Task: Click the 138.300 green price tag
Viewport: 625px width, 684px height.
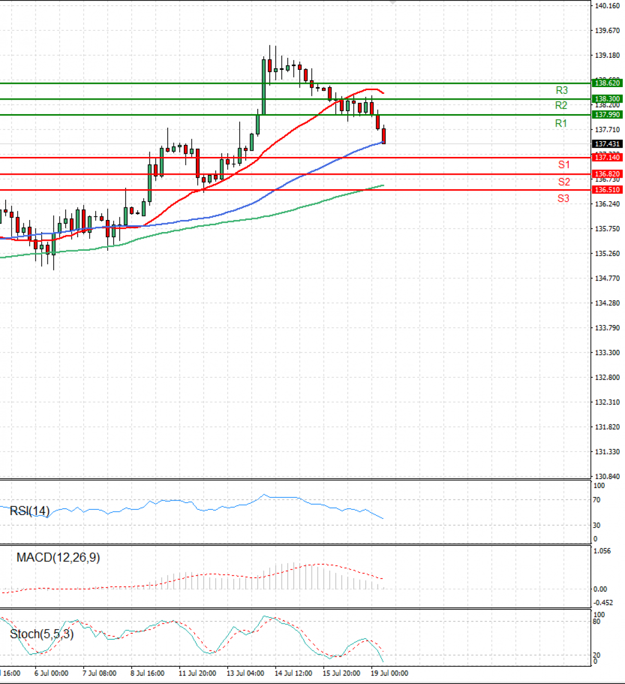Action: coord(607,99)
